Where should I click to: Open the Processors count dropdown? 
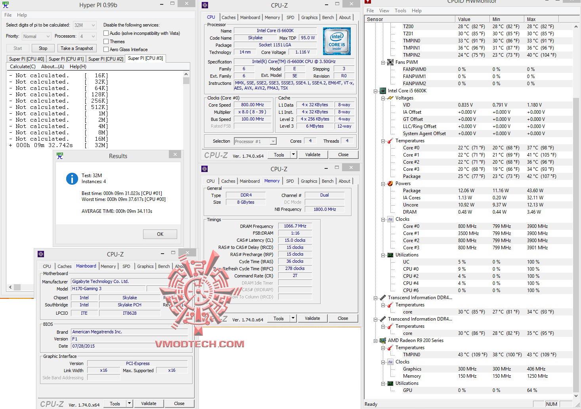88,36
